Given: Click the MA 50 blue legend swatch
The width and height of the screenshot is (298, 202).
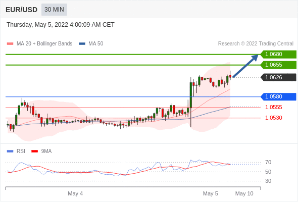Looking at the screenshot, I should point(82,44).
